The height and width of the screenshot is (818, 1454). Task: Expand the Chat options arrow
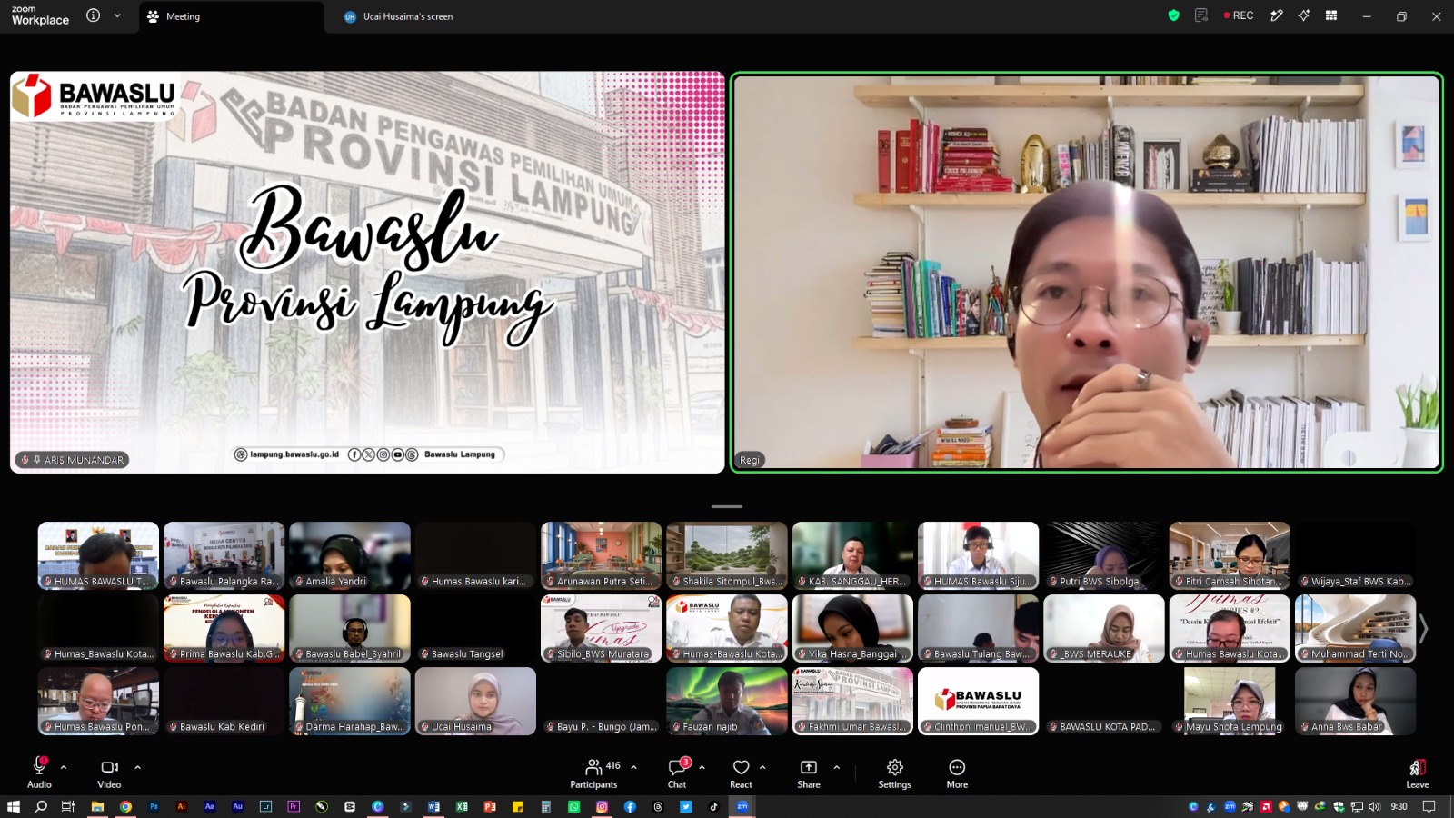(x=702, y=767)
